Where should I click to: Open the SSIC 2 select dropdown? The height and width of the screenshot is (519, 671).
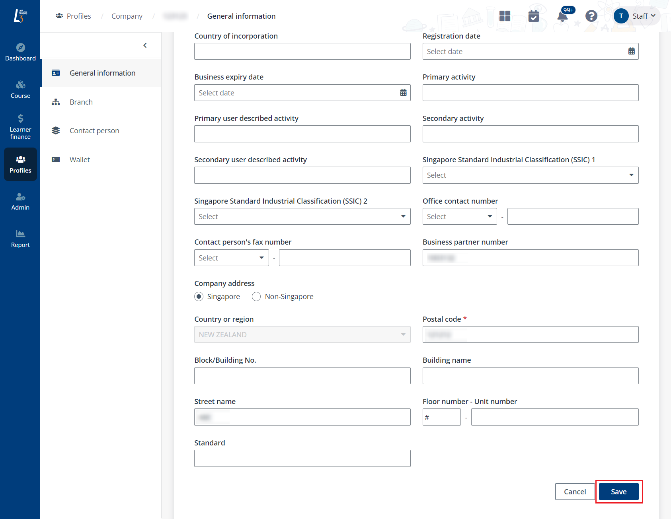point(302,217)
